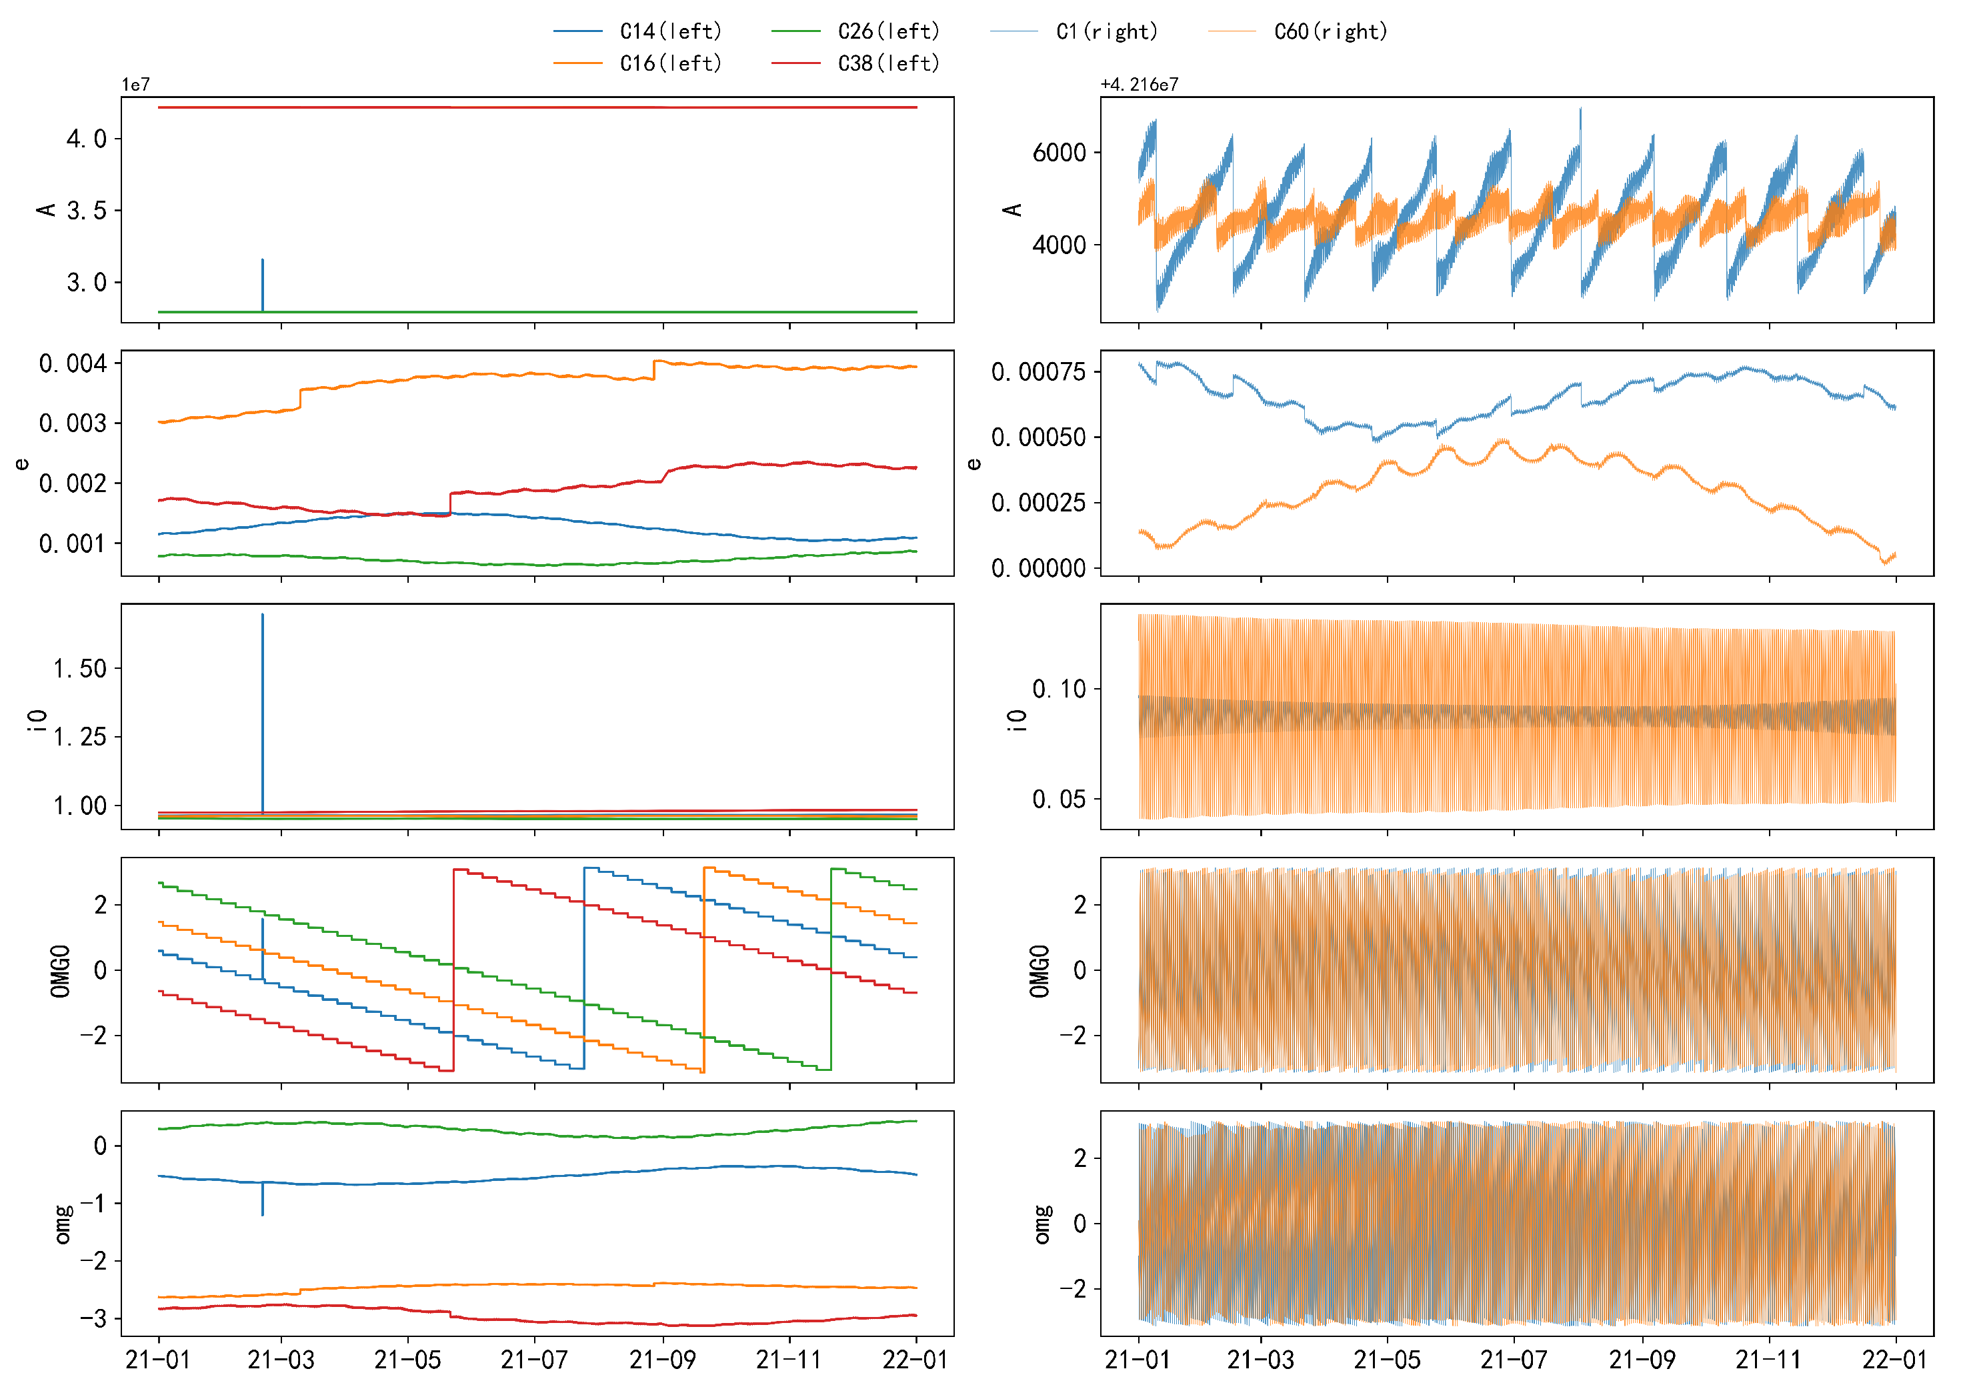Click the 0.004 tick on left e plot
The image size is (1967, 1397).
[x=73, y=364]
